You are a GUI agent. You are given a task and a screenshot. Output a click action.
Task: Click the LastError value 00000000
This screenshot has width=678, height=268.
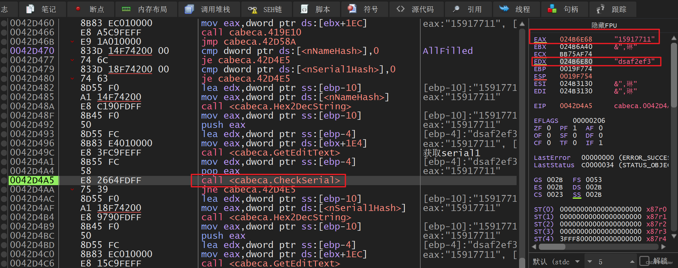point(597,158)
